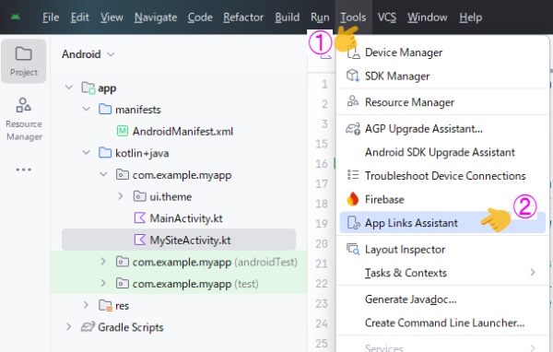Collapse the app module node

tap(69, 88)
